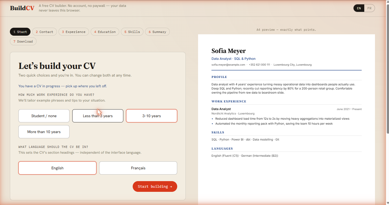The height and width of the screenshot is (205, 389).
Task: Choose Français as CV language
Action: pos(138,168)
